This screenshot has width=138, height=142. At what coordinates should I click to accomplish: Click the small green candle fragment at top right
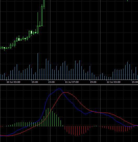click(x=127, y=1)
